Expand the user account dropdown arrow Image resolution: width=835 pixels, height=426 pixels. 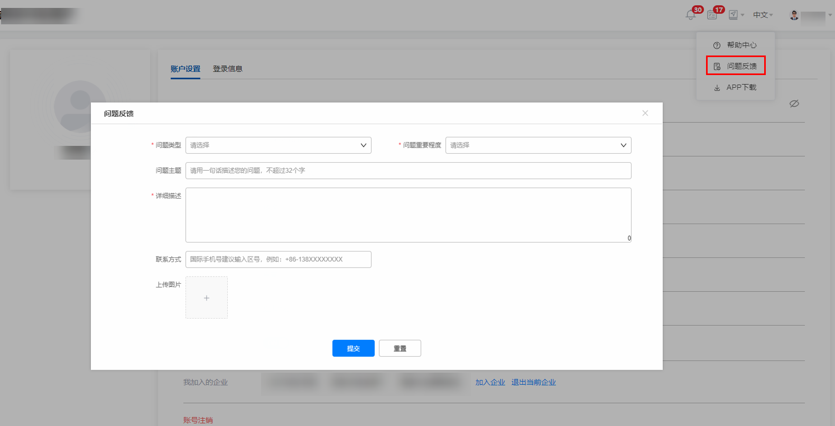point(830,15)
